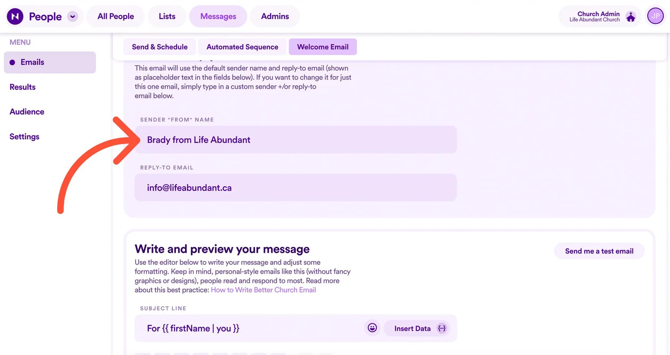The height and width of the screenshot is (355, 670).
Task: Click the Nucleus "N" logo icon
Action: 15,16
